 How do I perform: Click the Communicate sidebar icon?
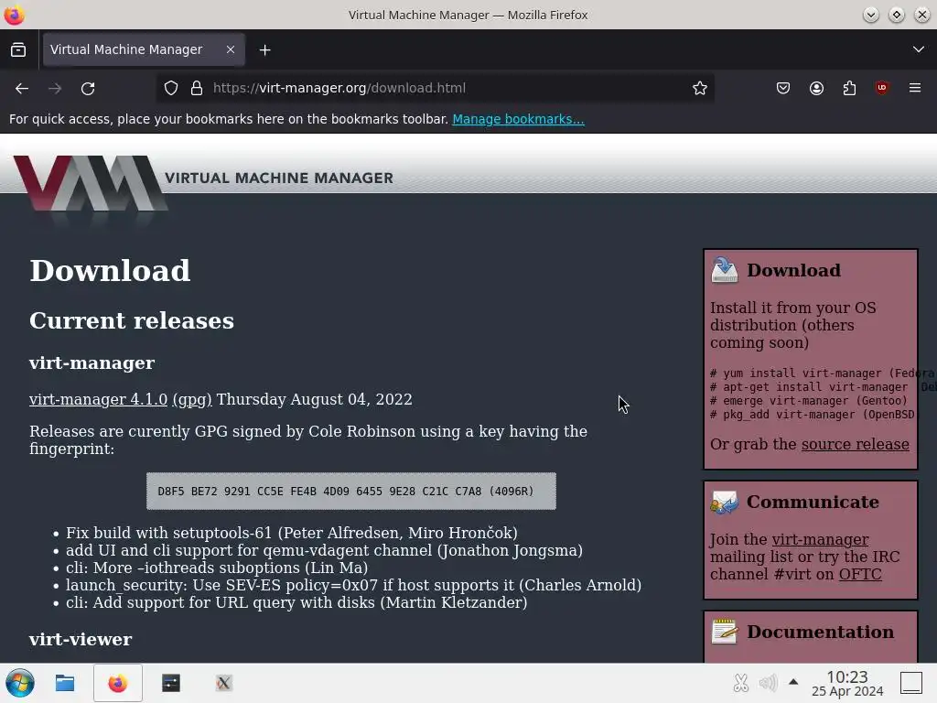tap(725, 503)
